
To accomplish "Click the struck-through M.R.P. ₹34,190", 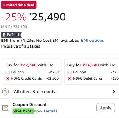I will tap(20, 27).
